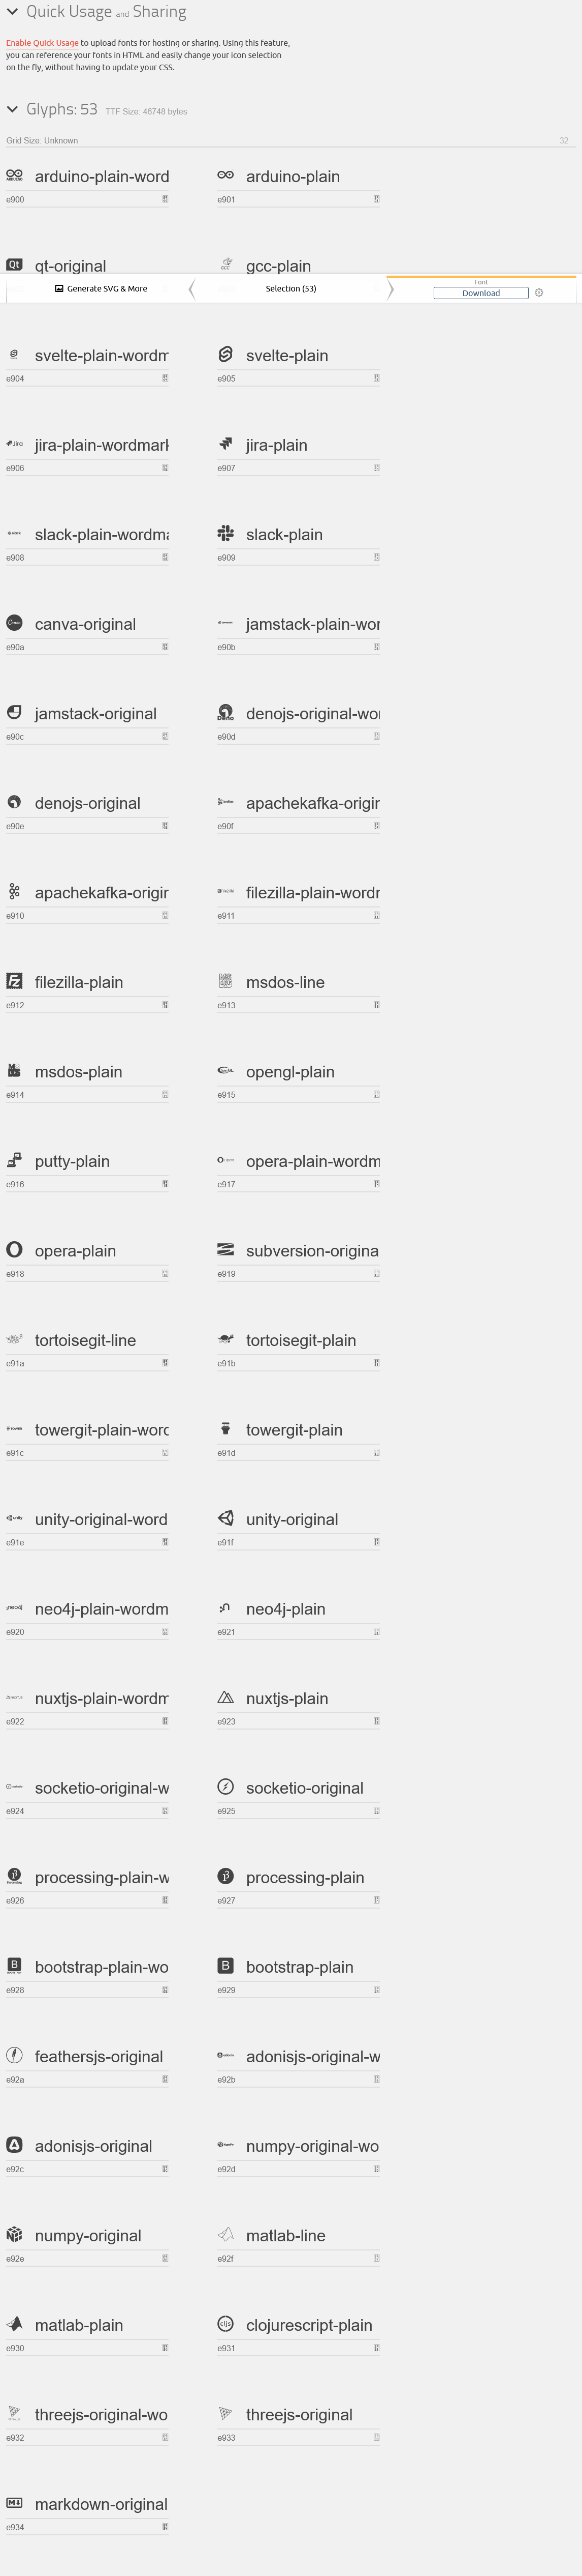Open font preferences gear beside Download
The height and width of the screenshot is (2576, 582).
coord(539,293)
